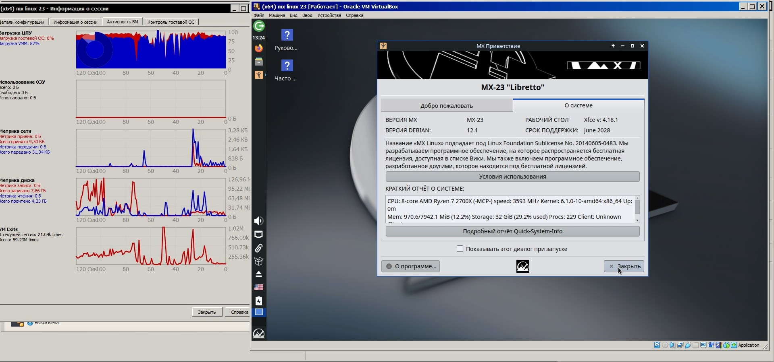Click the eject removable media icon
This screenshot has width=774, height=362.
259,274
